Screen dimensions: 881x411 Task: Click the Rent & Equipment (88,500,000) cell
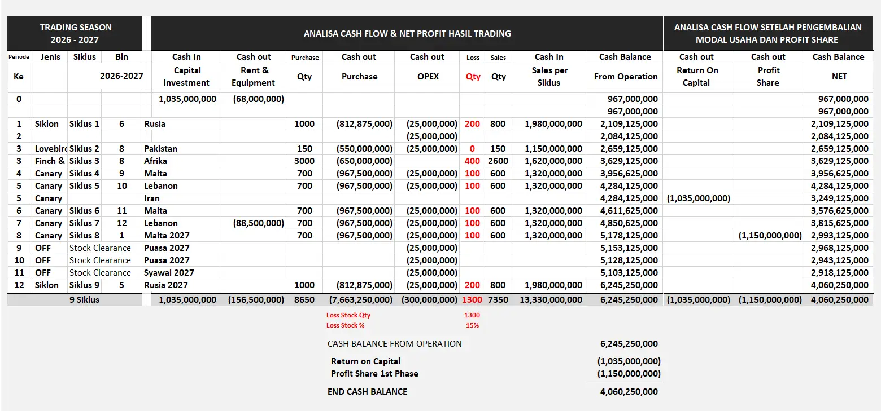tap(254, 223)
